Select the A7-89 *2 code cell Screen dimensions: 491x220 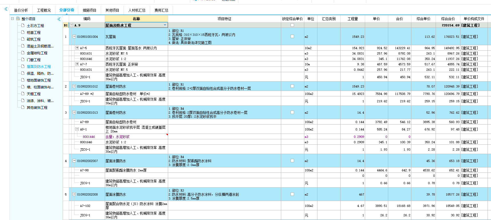tap(87, 94)
